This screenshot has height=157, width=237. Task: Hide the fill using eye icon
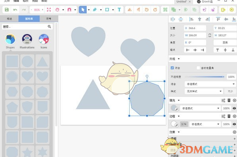tap(234, 108)
